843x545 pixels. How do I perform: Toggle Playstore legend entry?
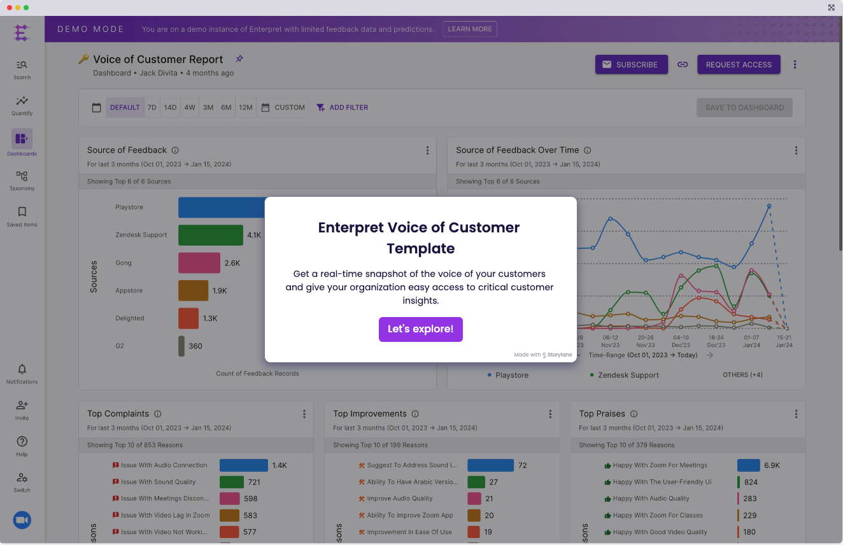point(508,375)
